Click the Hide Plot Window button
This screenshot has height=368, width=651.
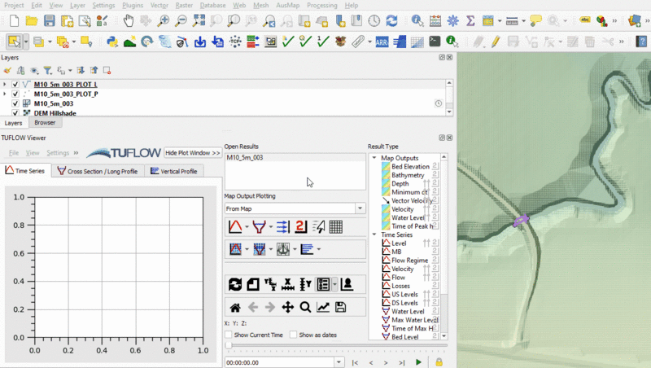[193, 152]
